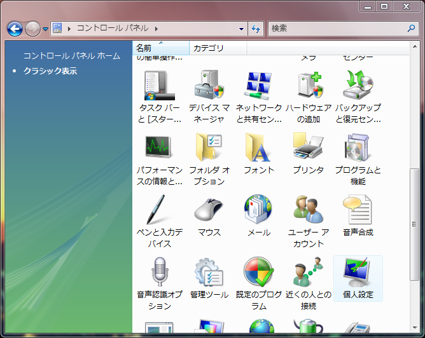Click 管理ツール label text
Viewport: 425px width, 338px height.
[209, 294]
